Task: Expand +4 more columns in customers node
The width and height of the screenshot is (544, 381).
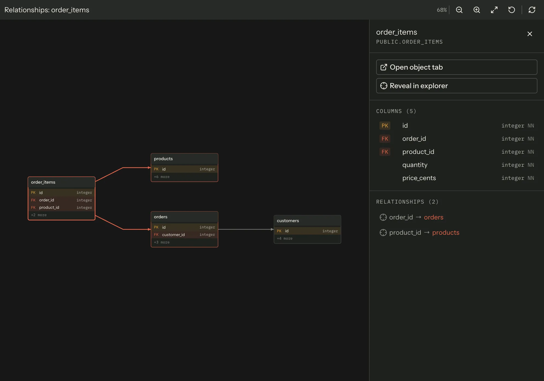Action: click(285, 239)
